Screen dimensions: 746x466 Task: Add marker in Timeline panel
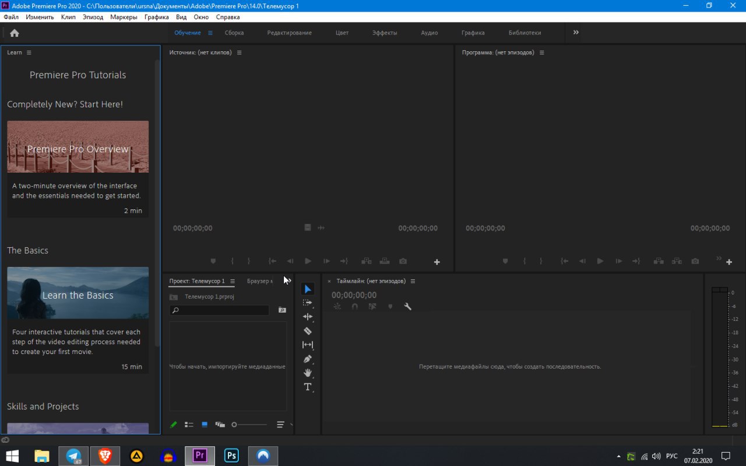click(x=390, y=306)
